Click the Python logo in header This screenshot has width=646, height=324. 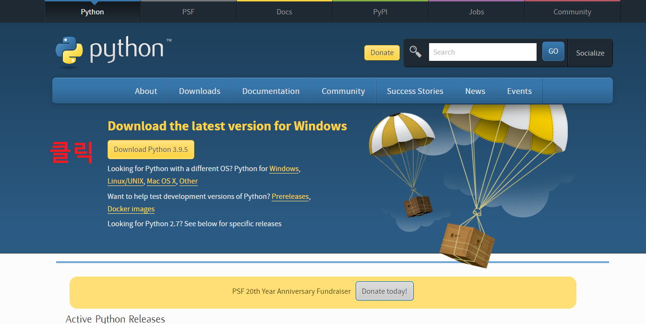[x=113, y=51]
